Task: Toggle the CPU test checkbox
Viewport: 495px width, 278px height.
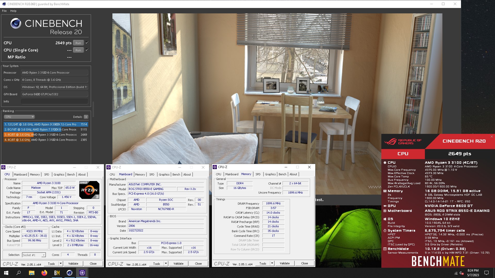Action: (x=87, y=43)
